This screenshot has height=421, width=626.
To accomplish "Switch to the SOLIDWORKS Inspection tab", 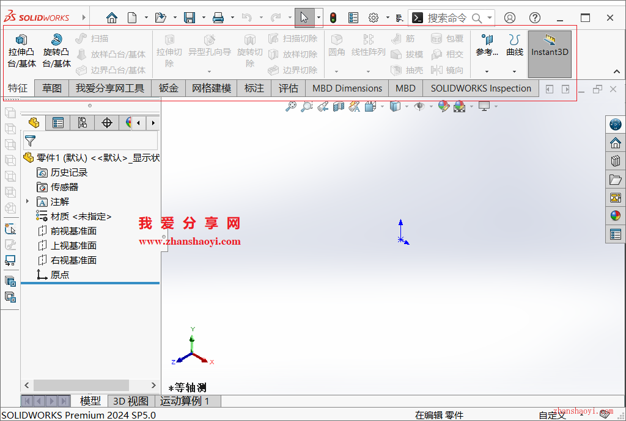I will 481,88.
